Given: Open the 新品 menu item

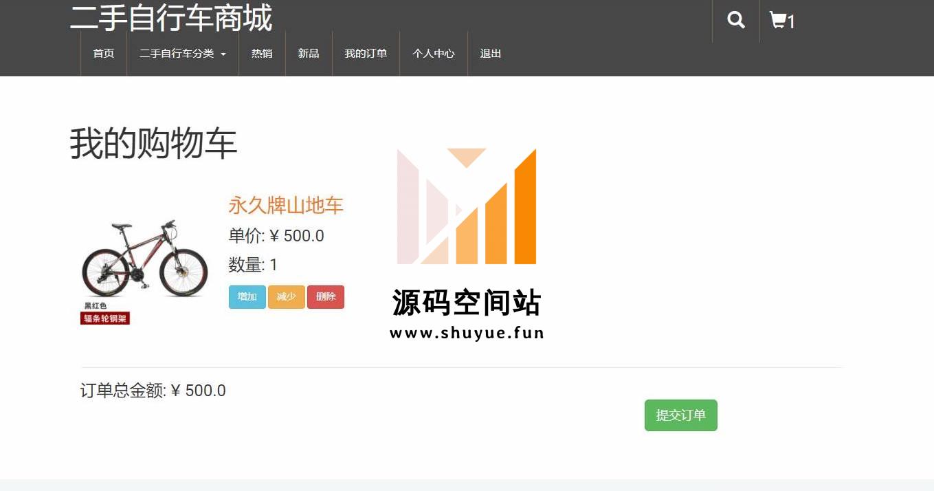Looking at the screenshot, I should [x=309, y=54].
